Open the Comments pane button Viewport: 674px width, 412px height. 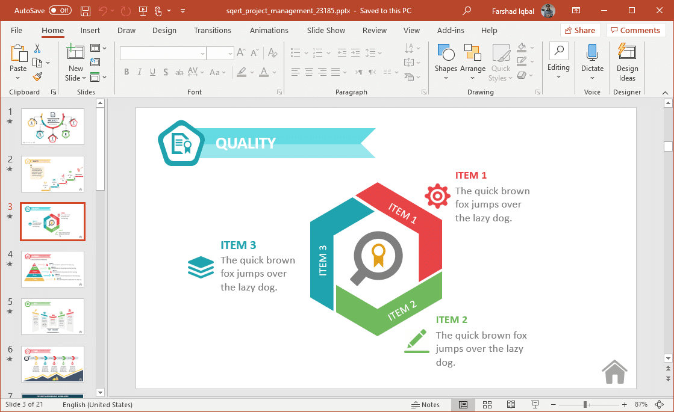(x=636, y=31)
